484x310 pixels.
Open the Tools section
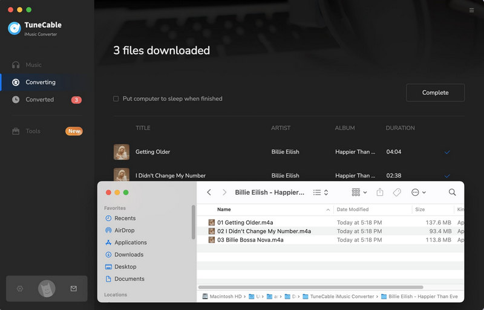tap(33, 131)
